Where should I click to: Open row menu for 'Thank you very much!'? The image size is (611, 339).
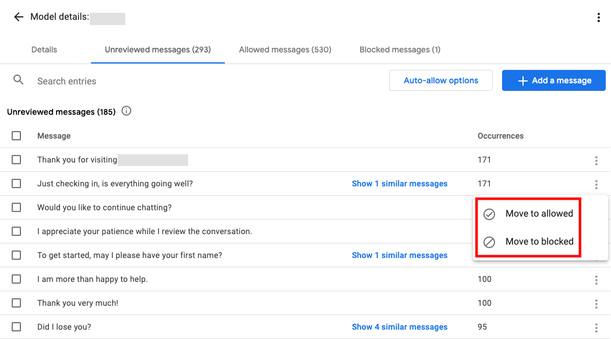click(596, 303)
